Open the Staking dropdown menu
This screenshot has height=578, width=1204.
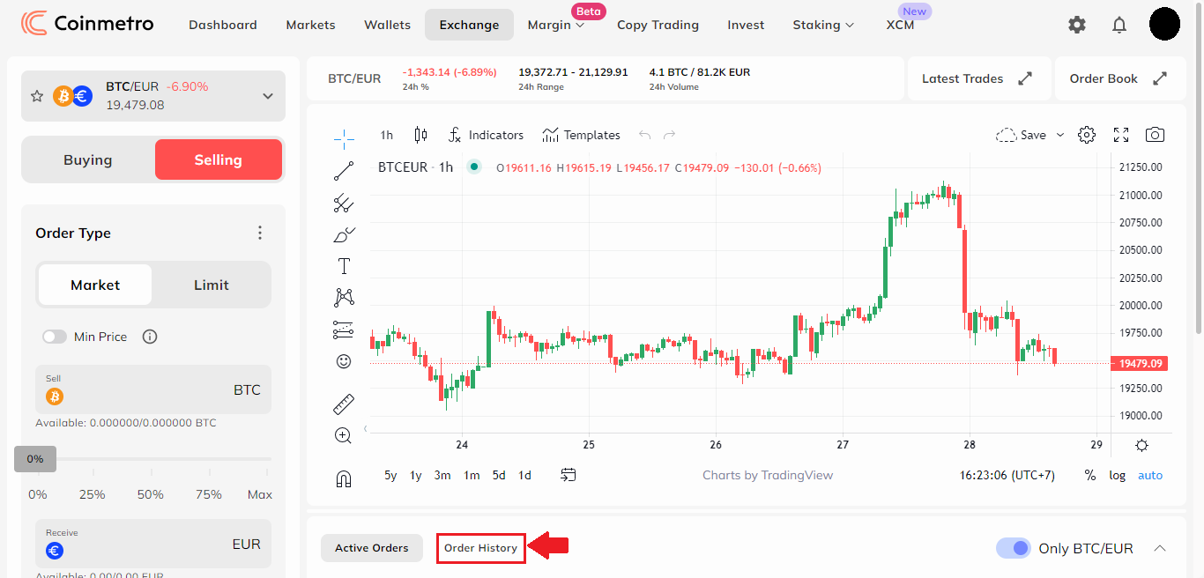point(822,25)
